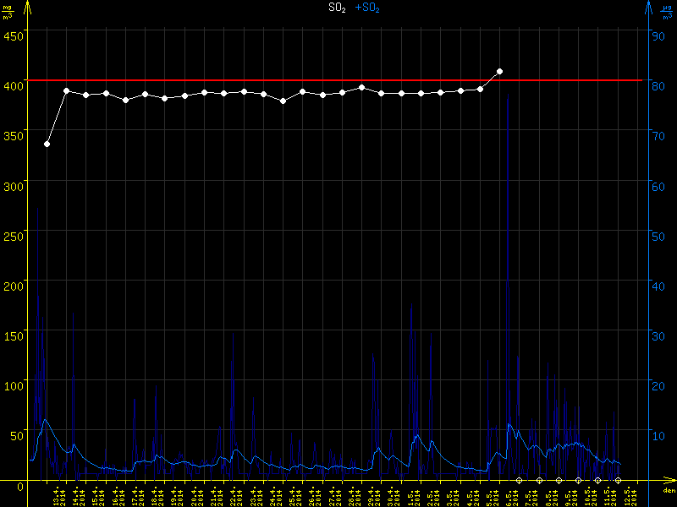
Task: Click the 'den' label on the x-axis
Action: click(667, 490)
